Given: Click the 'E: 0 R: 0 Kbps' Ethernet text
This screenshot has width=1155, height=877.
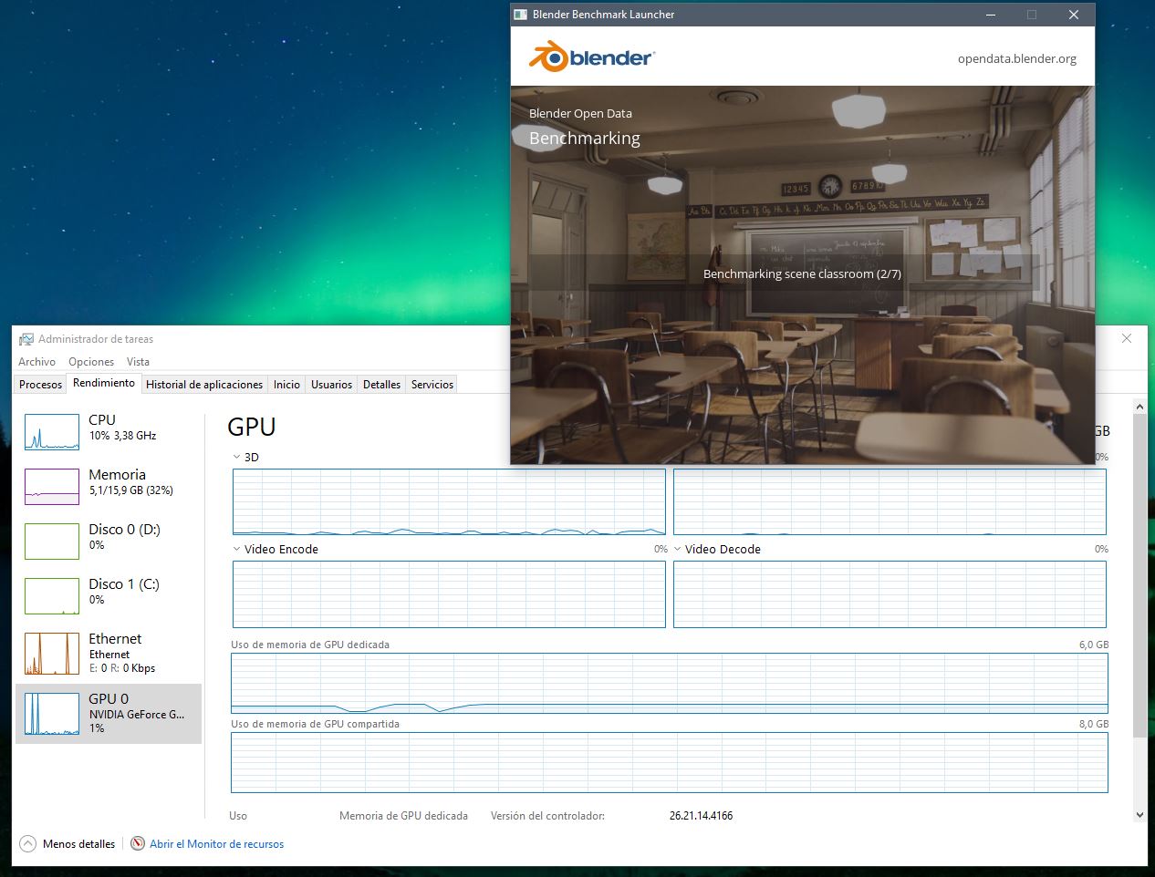Looking at the screenshot, I should pyautogui.click(x=122, y=668).
